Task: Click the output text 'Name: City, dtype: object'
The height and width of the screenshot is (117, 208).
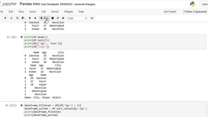Action: 43,97
